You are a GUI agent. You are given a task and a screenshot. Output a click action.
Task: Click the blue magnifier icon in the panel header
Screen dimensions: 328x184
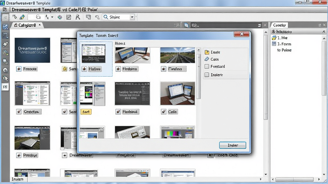tap(186, 25)
